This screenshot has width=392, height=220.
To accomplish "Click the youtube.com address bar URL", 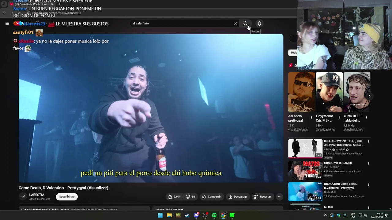I will point(56,13).
